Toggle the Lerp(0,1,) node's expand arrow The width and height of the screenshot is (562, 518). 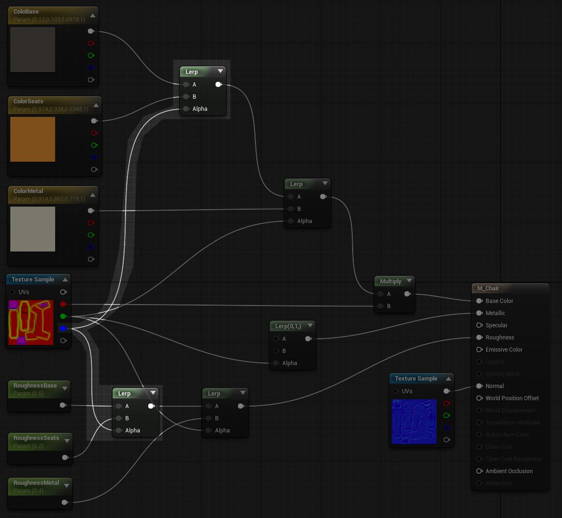310,325
